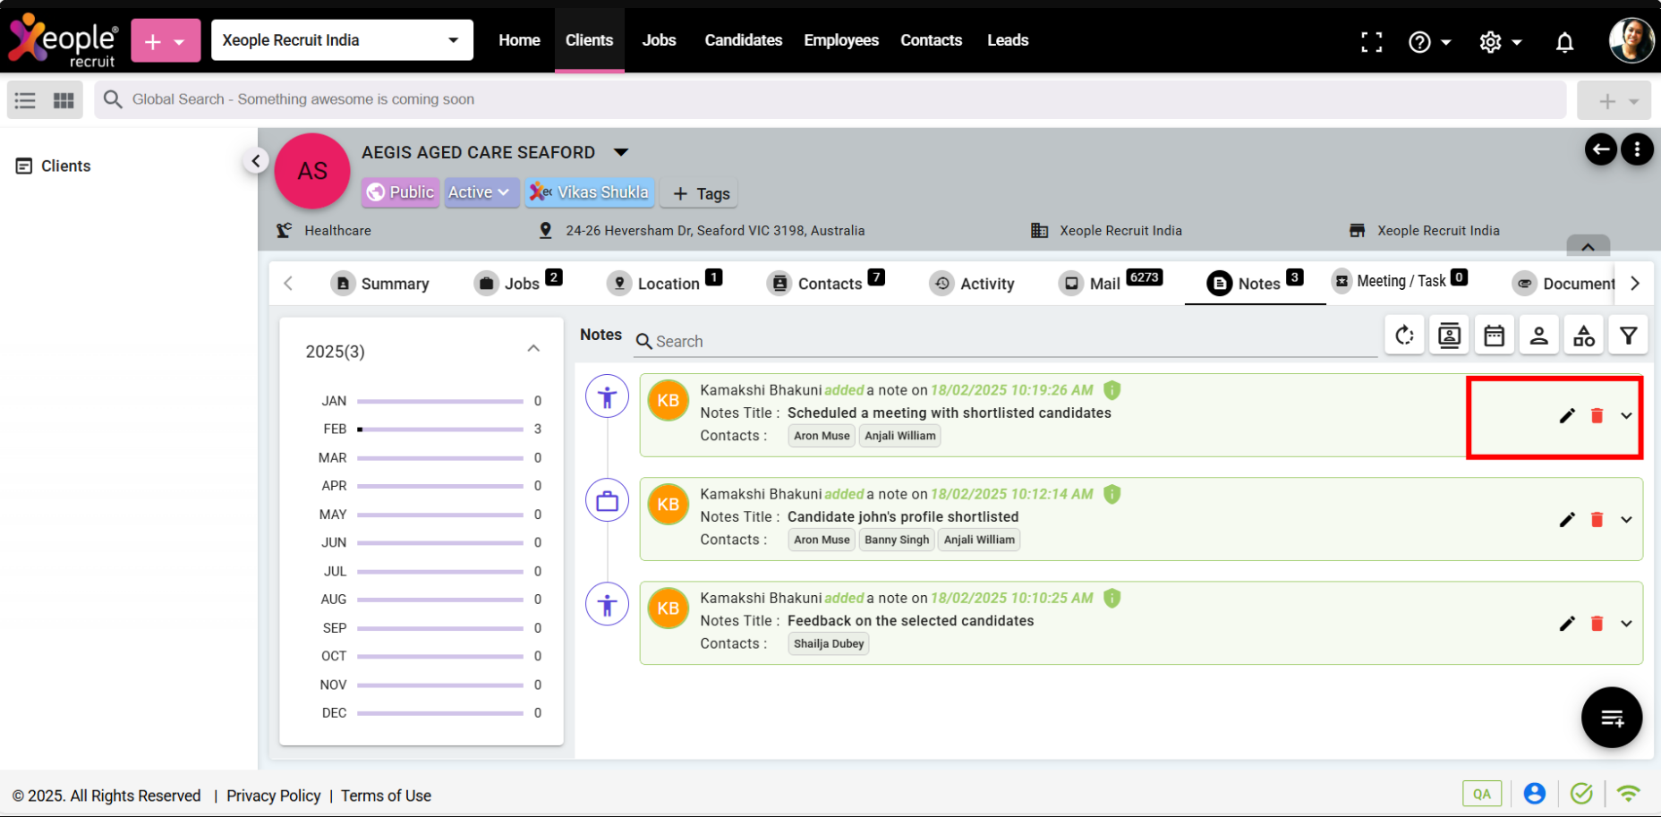
Task: Go back using the black arrow button
Action: [1600, 149]
